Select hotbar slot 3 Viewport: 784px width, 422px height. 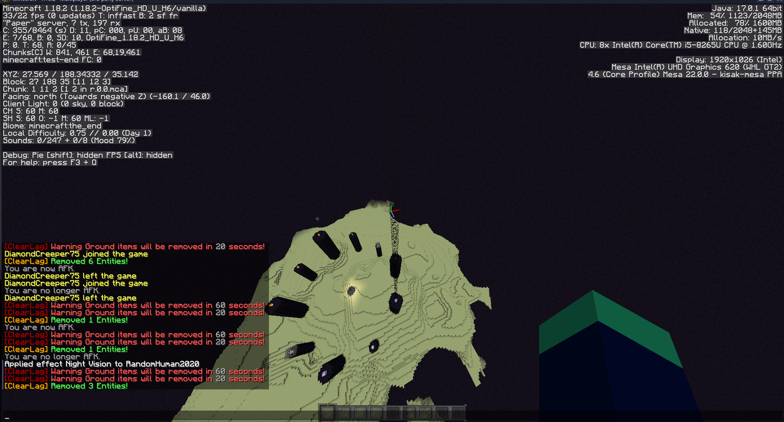tap(360, 413)
